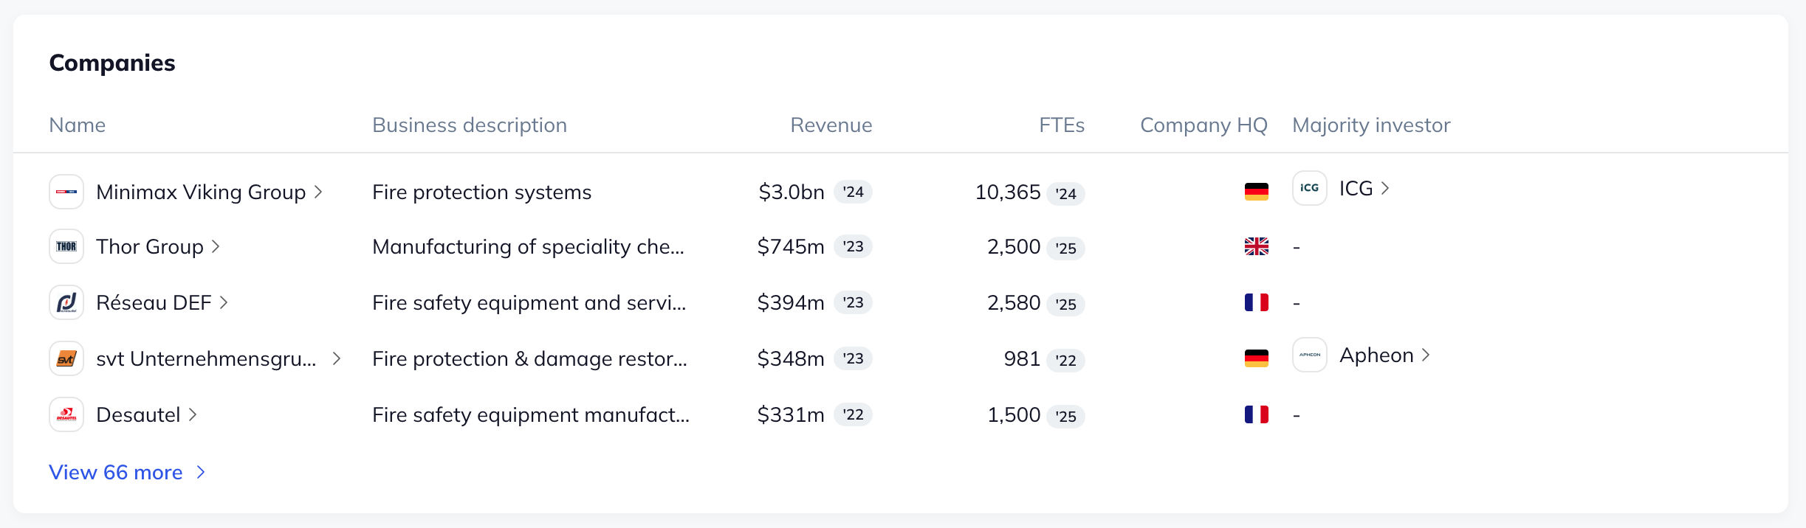
Task: Open the Thor Group company link
Action: (150, 246)
